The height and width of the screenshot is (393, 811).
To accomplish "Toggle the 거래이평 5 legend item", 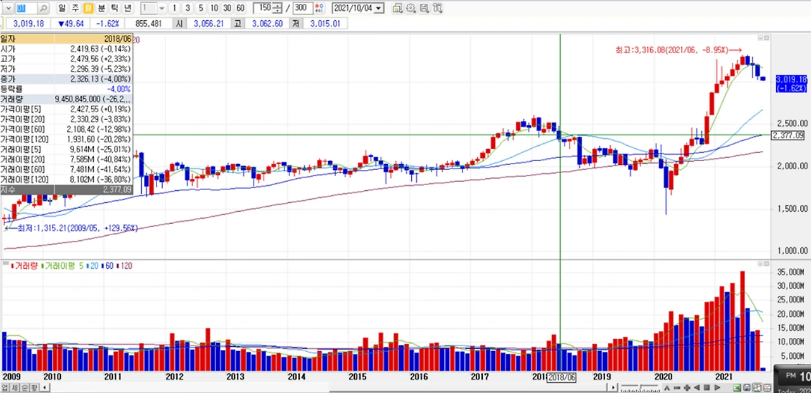I will point(61,266).
